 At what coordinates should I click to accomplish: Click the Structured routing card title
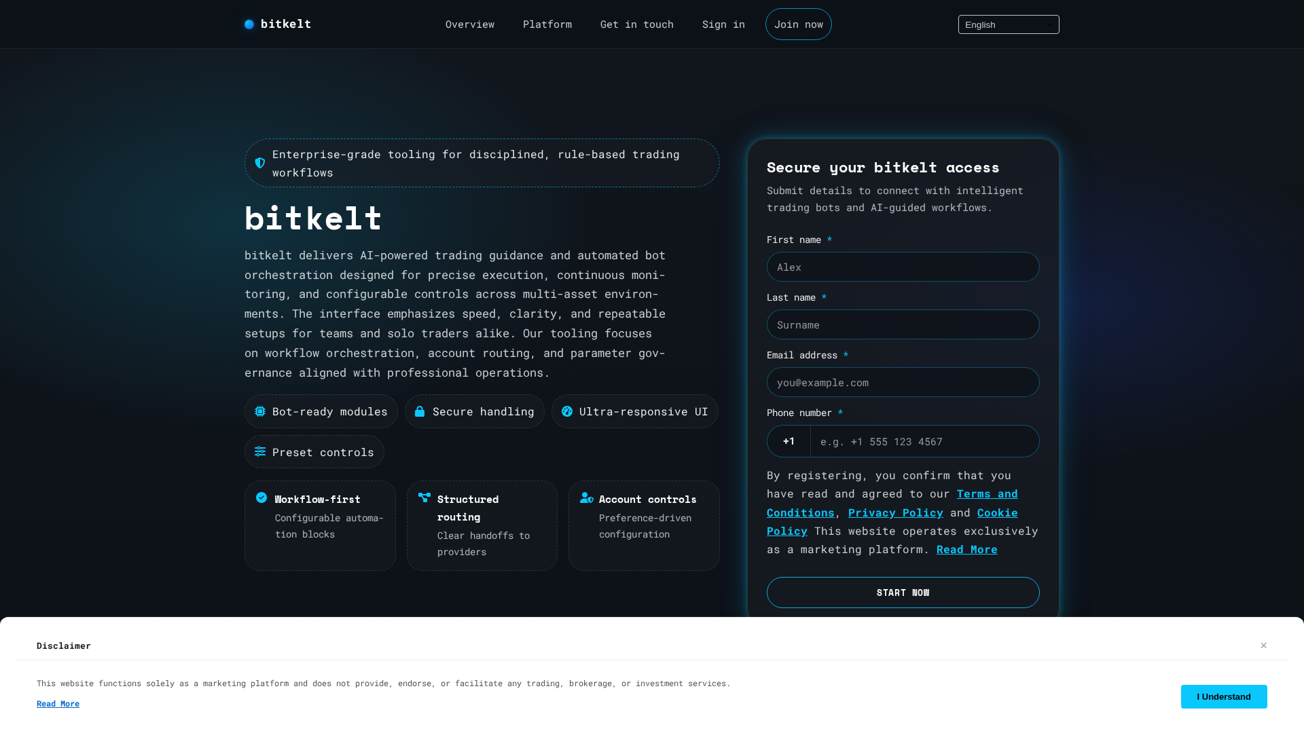coord(468,508)
